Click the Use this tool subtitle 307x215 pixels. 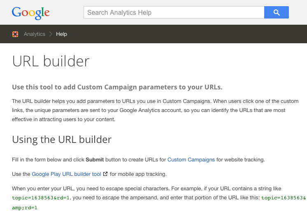(x=117, y=87)
